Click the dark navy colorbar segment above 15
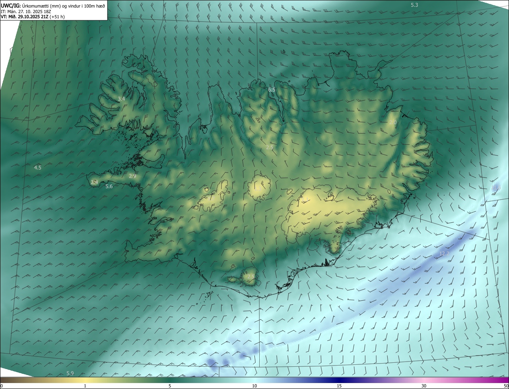The width and height of the screenshot is (509, 389). point(339,380)
